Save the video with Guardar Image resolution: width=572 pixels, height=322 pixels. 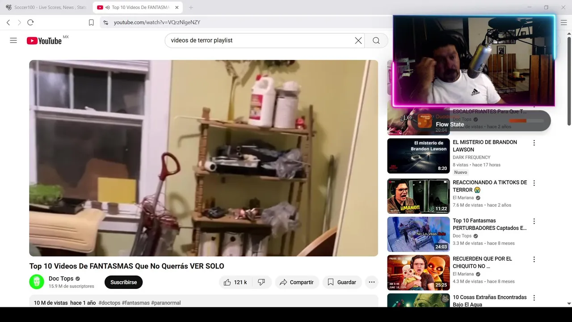coord(342,282)
